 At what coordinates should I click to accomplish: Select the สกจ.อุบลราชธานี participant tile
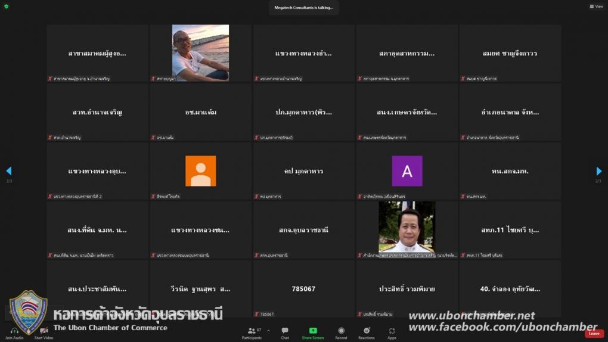303,230
